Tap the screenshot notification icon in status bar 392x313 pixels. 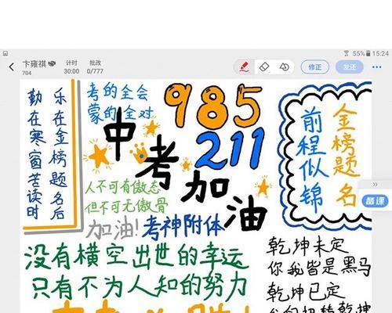coord(5,54)
